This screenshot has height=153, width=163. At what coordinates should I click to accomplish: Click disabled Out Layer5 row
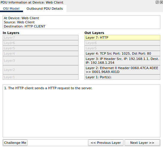pos(122,48)
